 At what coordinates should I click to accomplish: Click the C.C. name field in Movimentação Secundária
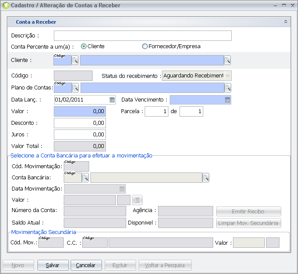161,243
